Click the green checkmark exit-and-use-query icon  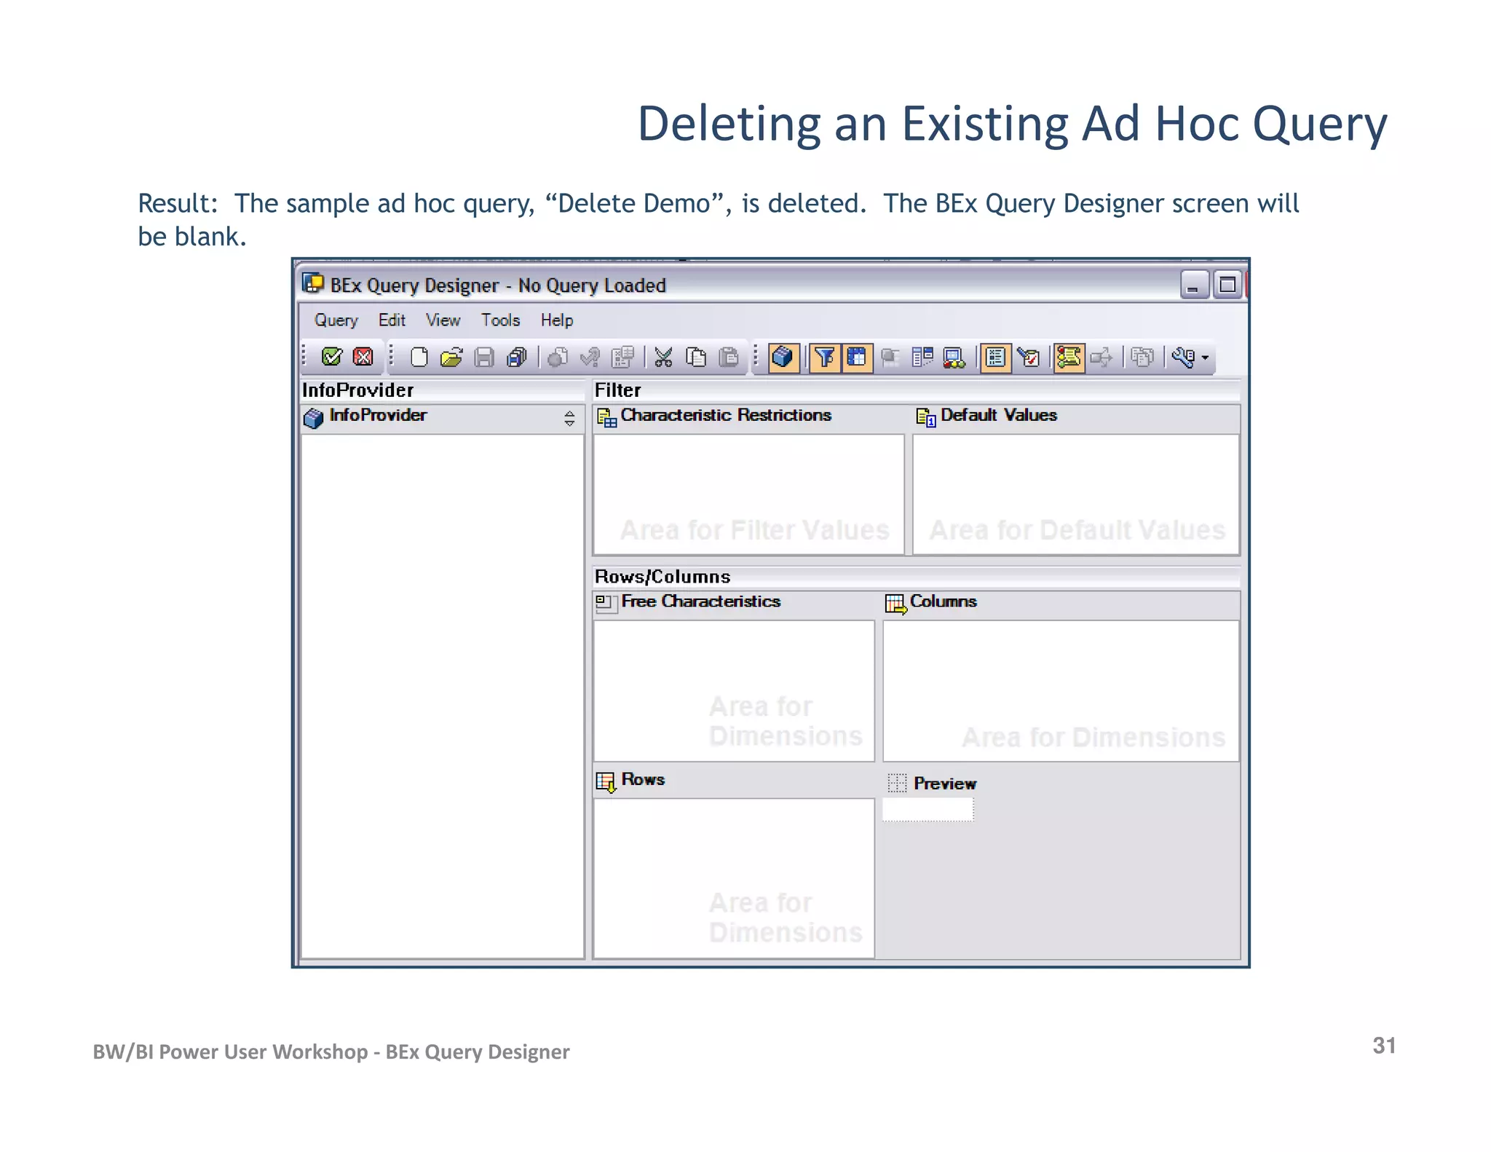[332, 357]
